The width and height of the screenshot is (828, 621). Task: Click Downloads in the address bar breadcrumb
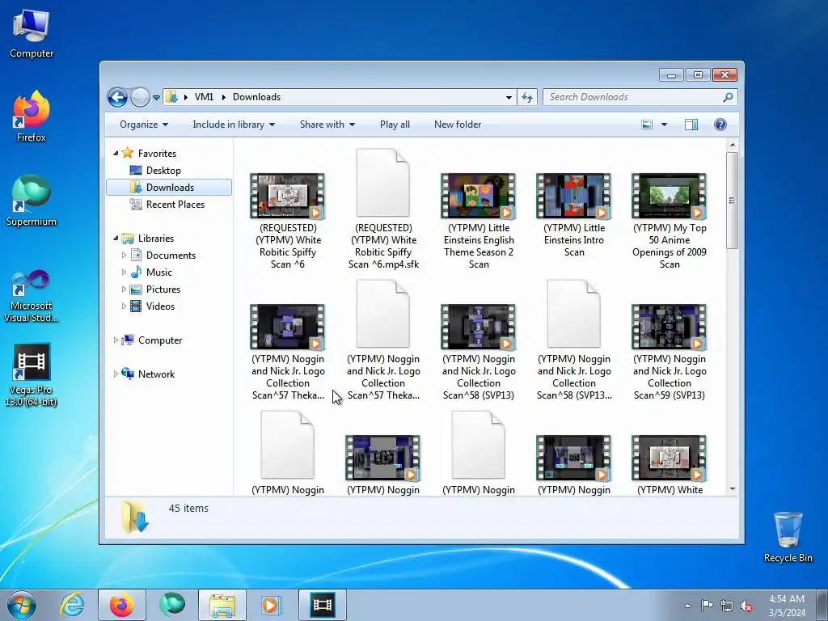point(256,97)
